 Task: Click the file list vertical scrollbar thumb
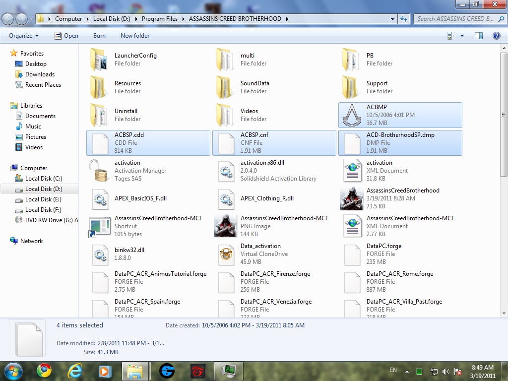(504, 115)
